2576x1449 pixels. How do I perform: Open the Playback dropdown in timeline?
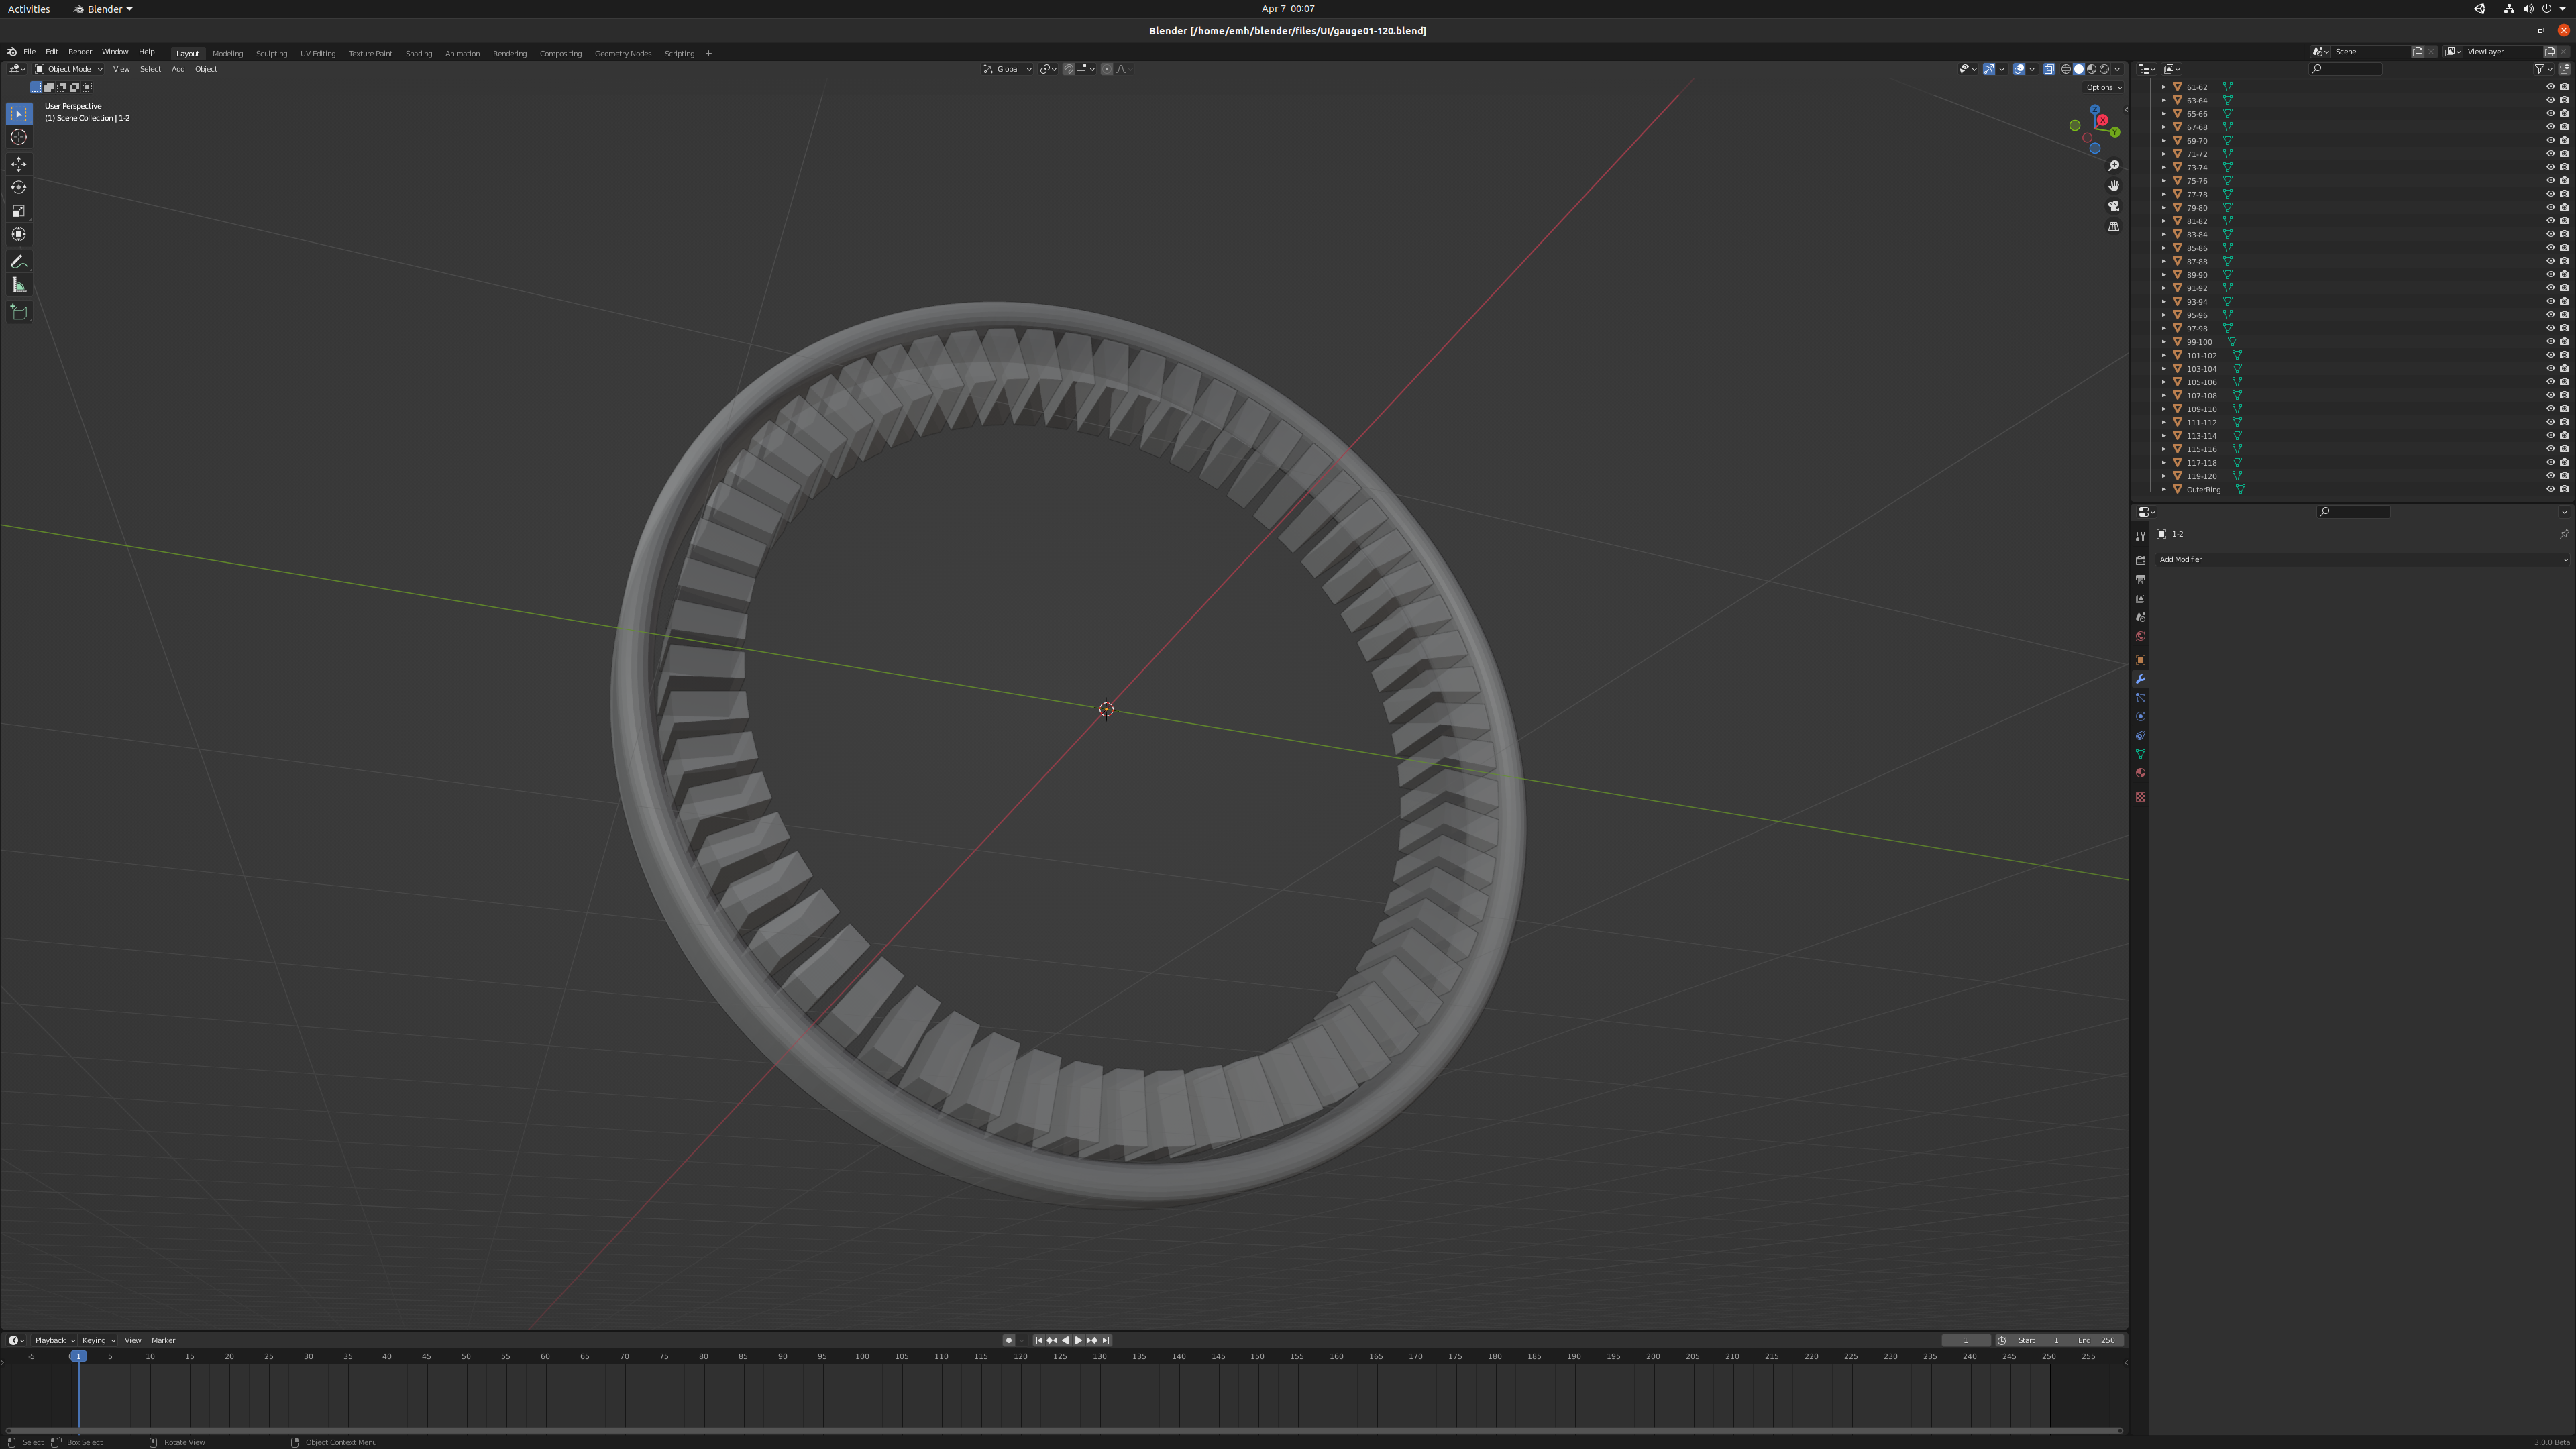(x=55, y=1341)
